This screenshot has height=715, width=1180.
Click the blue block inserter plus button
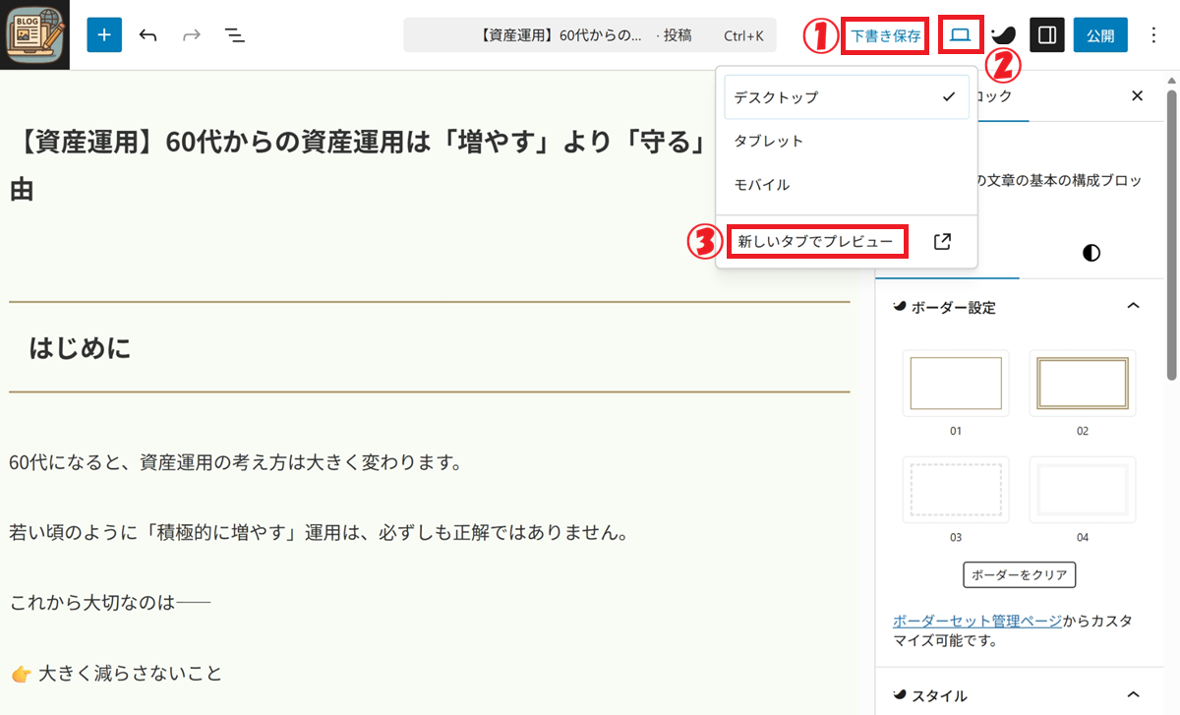pyautogui.click(x=104, y=35)
